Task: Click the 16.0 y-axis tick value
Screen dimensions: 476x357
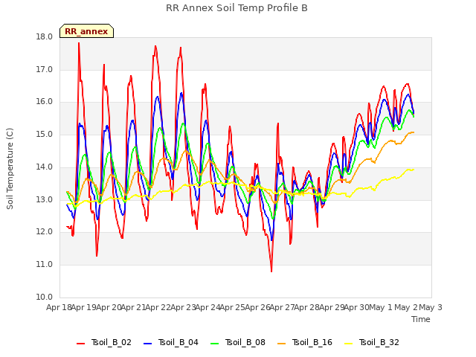Action: [x=45, y=102]
